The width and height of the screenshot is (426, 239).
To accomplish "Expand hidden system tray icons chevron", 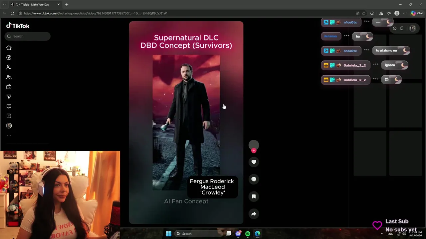I will (382, 234).
